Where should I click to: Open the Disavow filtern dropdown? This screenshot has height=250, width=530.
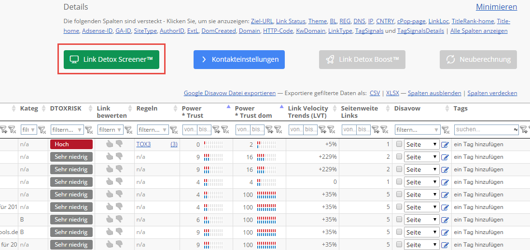(x=418, y=129)
